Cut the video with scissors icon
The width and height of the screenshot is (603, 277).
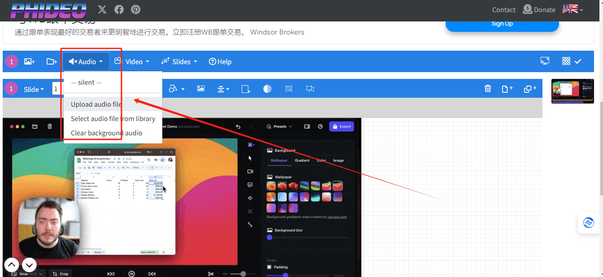click(x=211, y=273)
